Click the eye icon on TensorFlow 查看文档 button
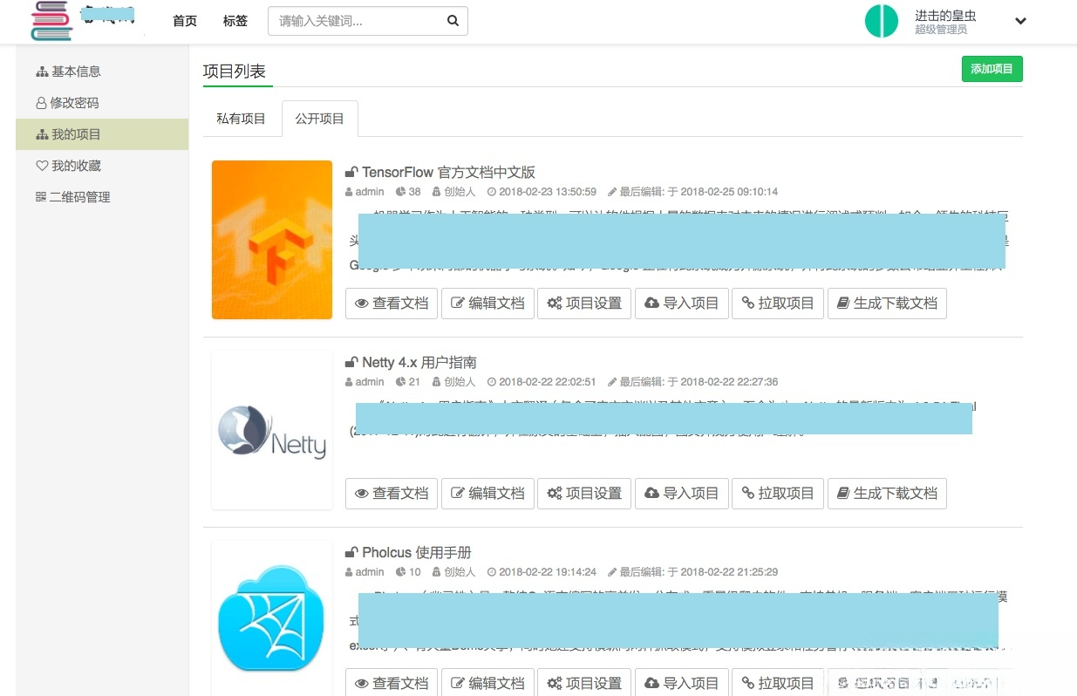Image resolution: width=1077 pixels, height=696 pixels. pos(363,303)
